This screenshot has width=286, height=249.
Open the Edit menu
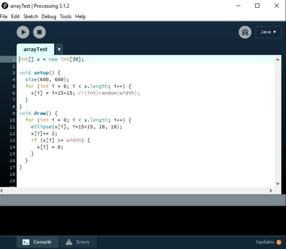(x=15, y=17)
